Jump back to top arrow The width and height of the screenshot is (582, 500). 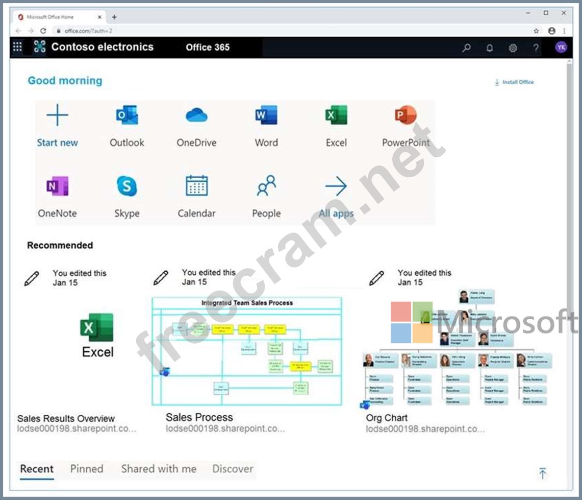(542, 473)
